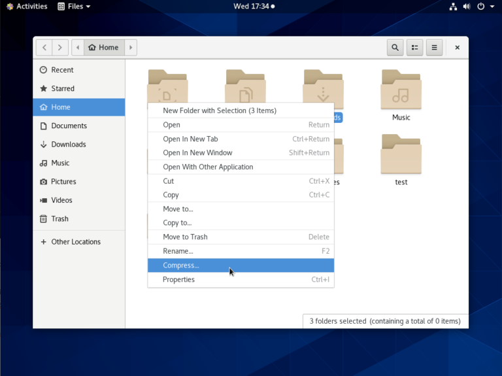Click the volume icon in top bar

pos(467,7)
